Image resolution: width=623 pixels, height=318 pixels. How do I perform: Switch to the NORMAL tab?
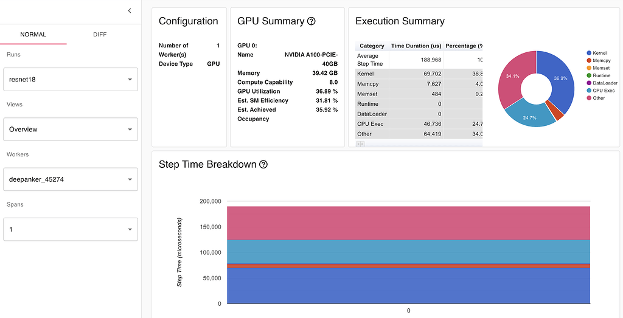tap(33, 35)
